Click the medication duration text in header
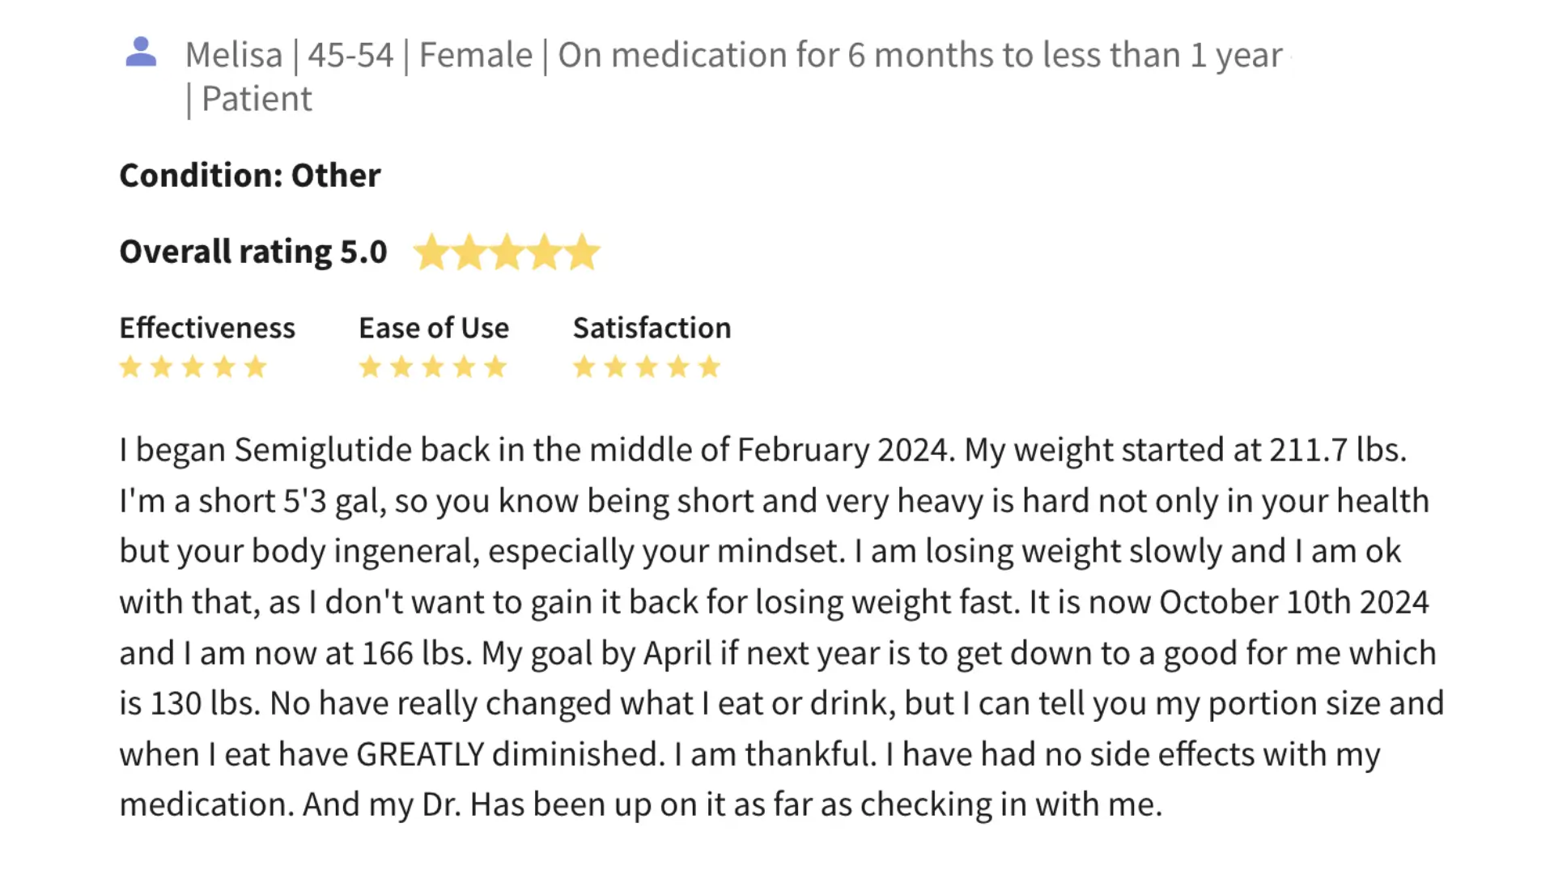Screen dimensions: 1554x874 coord(919,55)
